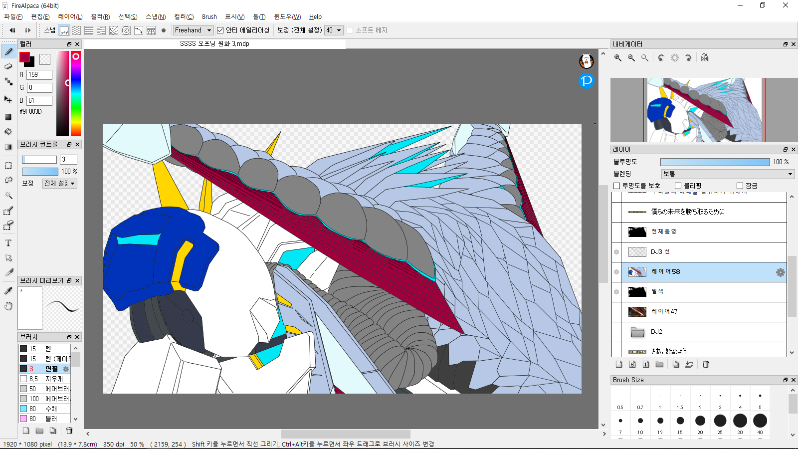Enable the 클리핑 checkbox
The image size is (798, 449).
point(678,186)
